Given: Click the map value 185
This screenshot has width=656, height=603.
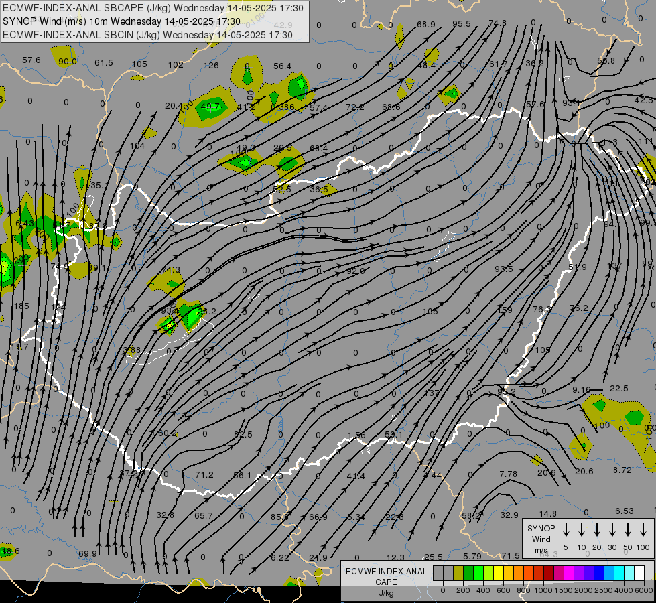Looking at the screenshot, I should pyautogui.click(x=21, y=306).
